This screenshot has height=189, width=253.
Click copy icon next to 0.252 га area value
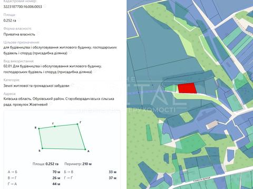(19, 20)
